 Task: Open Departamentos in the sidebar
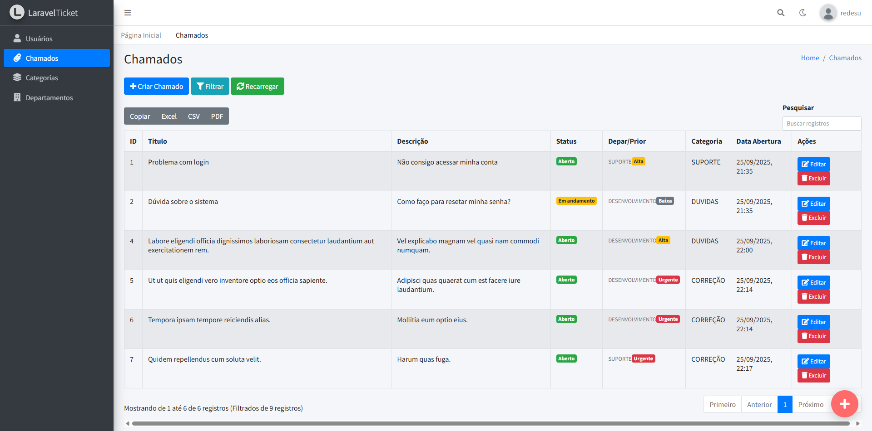(49, 97)
